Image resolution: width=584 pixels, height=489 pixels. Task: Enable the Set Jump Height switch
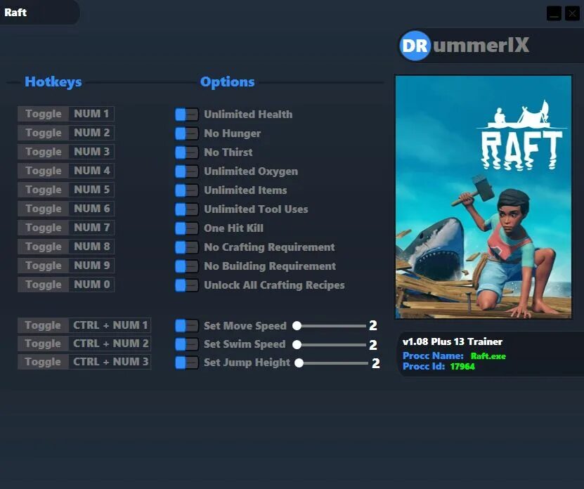(187, 363)
